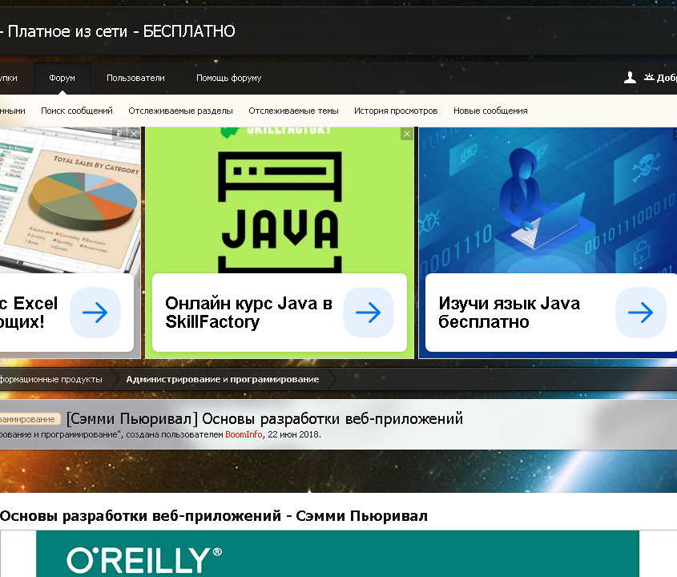The width and height of the screenshot is (677, 577).
Task: Open История просмотров link
Action: (396, 111)
